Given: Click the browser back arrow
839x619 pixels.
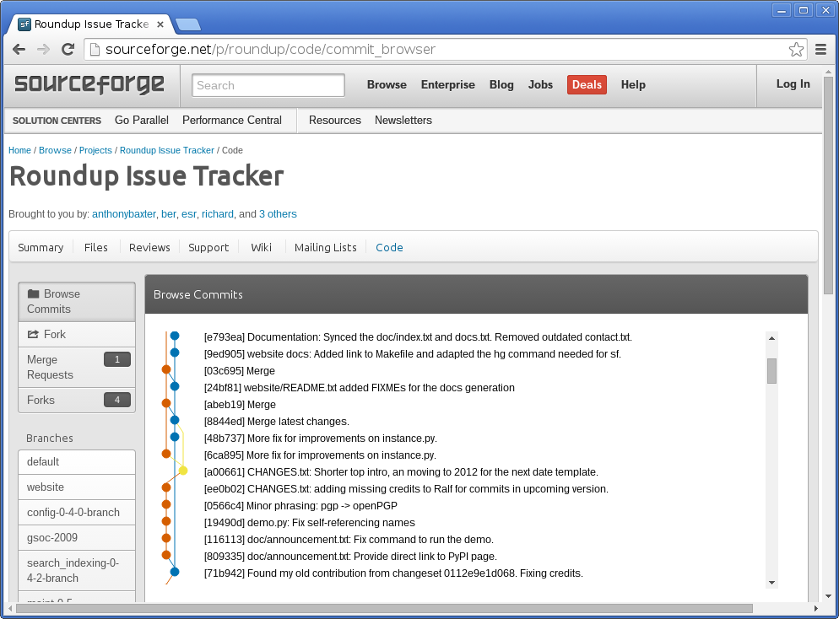Looking at the screenshot, I should pos(19,50).
